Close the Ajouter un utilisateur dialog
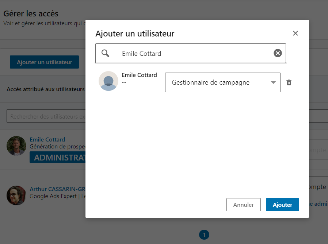 coord(295,34)
